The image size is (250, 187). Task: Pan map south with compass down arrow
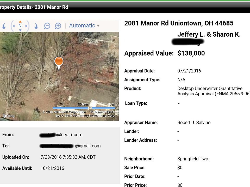(20, 30)
